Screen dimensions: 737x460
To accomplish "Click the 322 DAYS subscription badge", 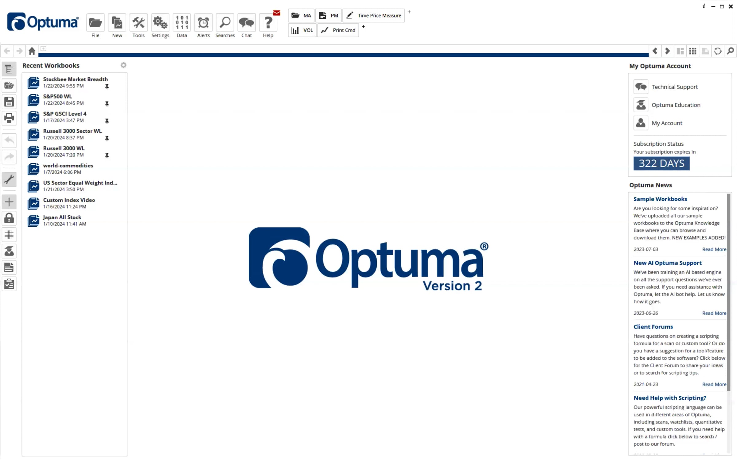I will (x=661, y=163).
